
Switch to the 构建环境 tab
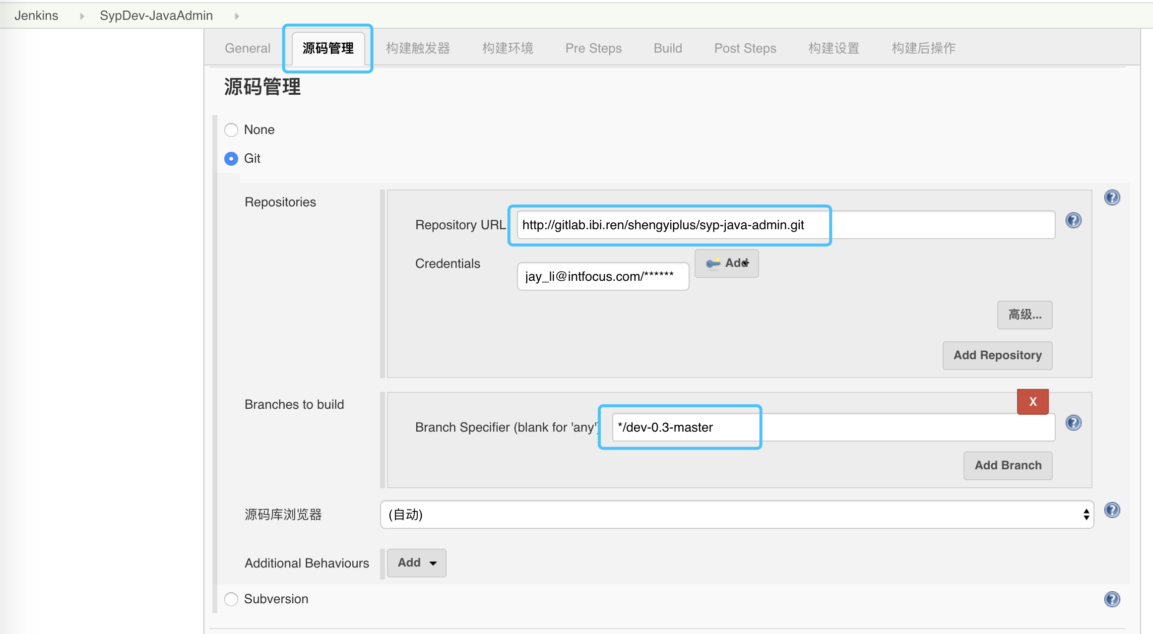point(508,48)
